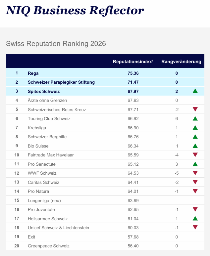Click Greenpeace Schweiz in the ranking list
Viewport: 210px width, 256px height.
tap(49, 246)
